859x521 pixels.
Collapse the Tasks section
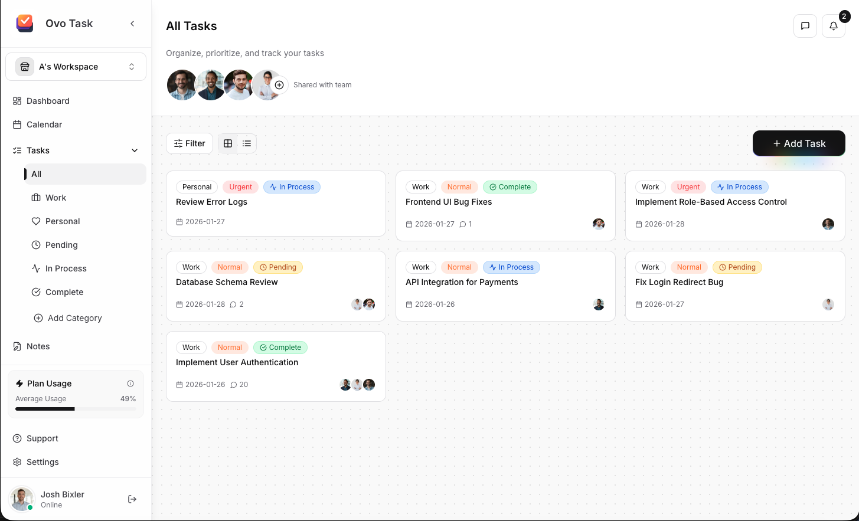pos(134,150)
